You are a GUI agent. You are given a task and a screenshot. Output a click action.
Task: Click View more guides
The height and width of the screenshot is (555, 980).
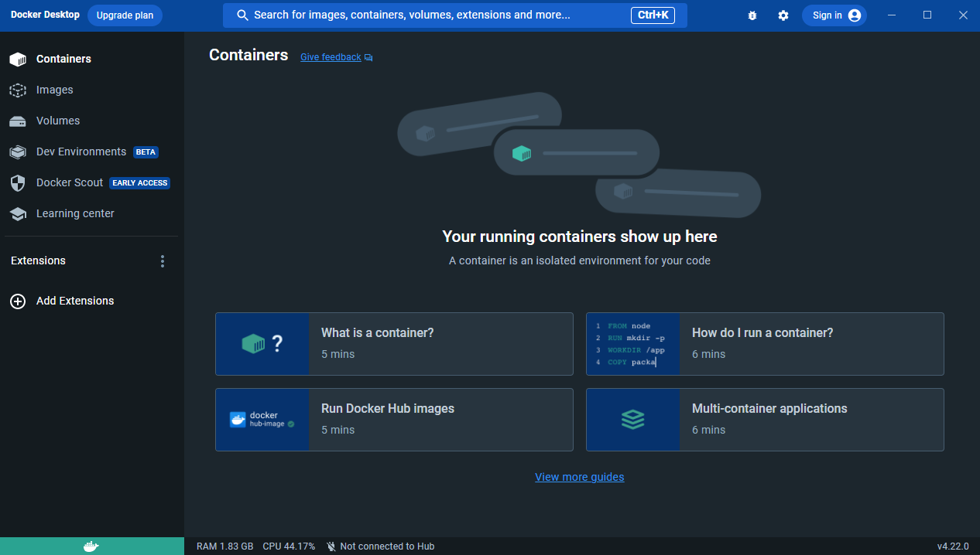click(579, 476)
